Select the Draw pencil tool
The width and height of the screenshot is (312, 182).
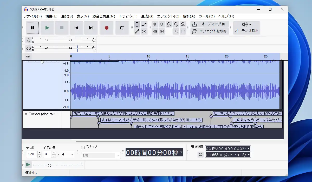[x=137, y=31]
